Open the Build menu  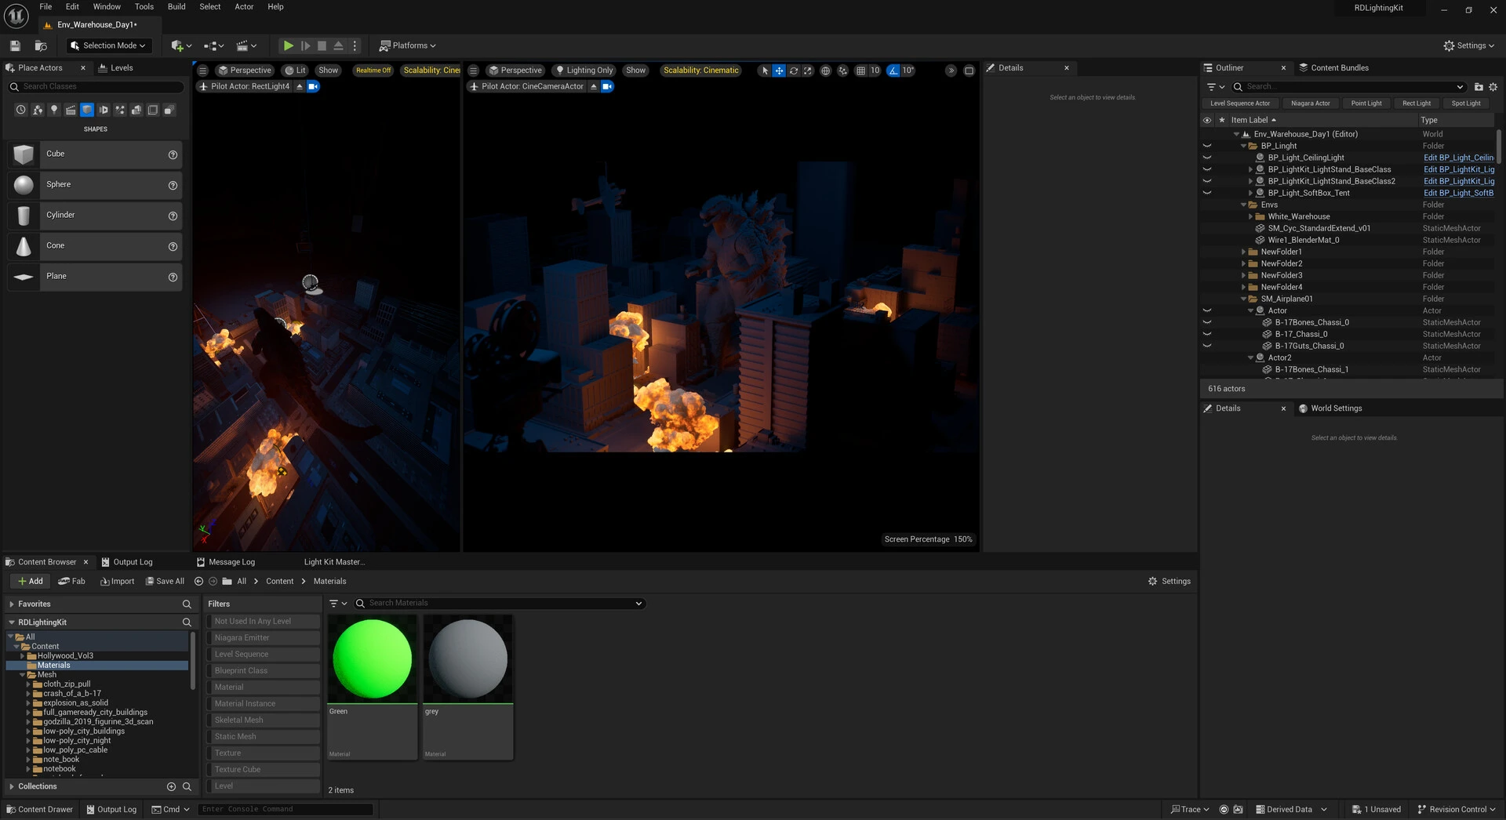176,6
